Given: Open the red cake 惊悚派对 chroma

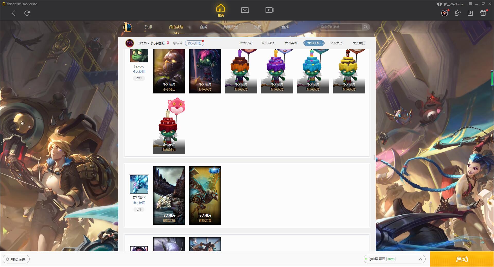Looking at the screenshot, I should point(169,126).
